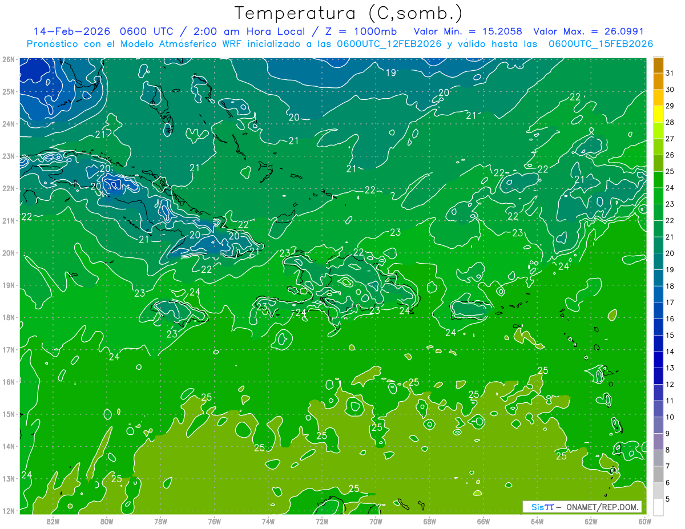Screen dimensions: 685x529
Task: Click the longitude axis label "70W"
Action: 376,521
